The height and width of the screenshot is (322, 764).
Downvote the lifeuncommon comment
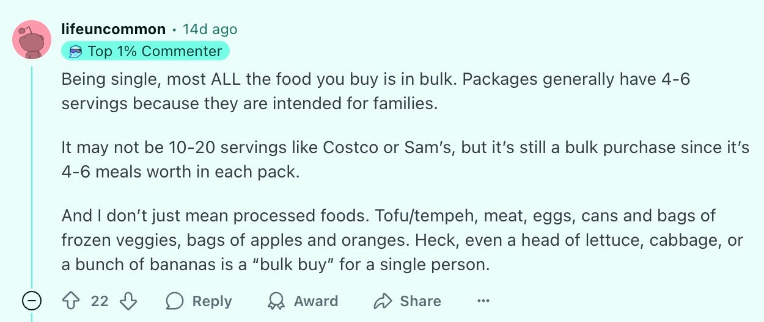pos(129,301)
